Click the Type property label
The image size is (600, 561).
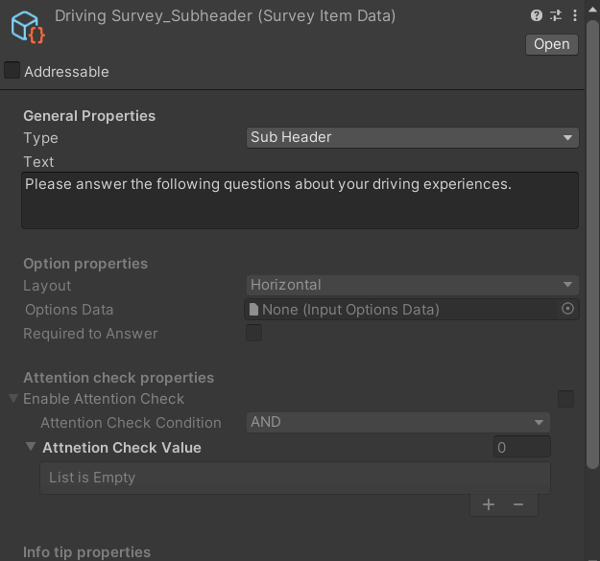(x=40, y=138)
